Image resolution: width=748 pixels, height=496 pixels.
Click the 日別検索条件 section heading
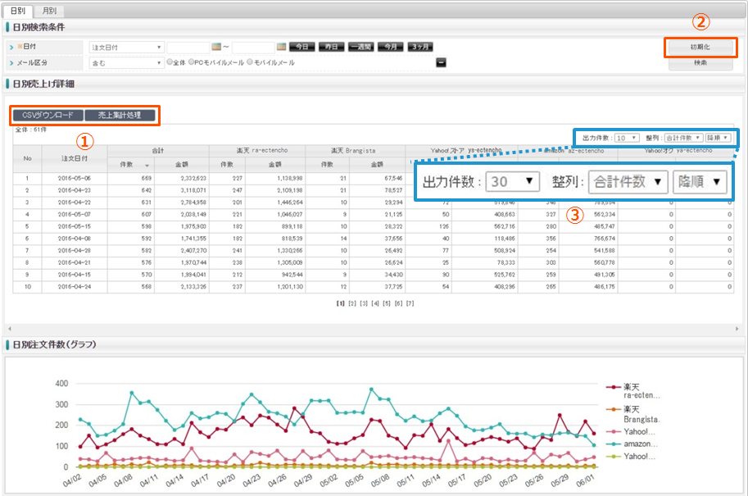tap(39, 27)
